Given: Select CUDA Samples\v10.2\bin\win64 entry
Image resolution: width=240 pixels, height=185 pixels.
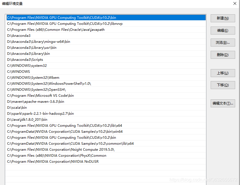Looking at the screenshot, I should (x=106, y=131).
